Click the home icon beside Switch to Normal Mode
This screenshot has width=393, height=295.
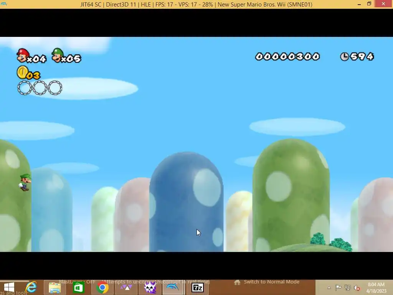point(237,282)
